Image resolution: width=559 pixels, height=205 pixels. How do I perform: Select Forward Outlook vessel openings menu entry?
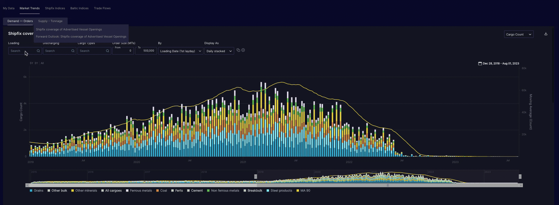tap(81, 37)
